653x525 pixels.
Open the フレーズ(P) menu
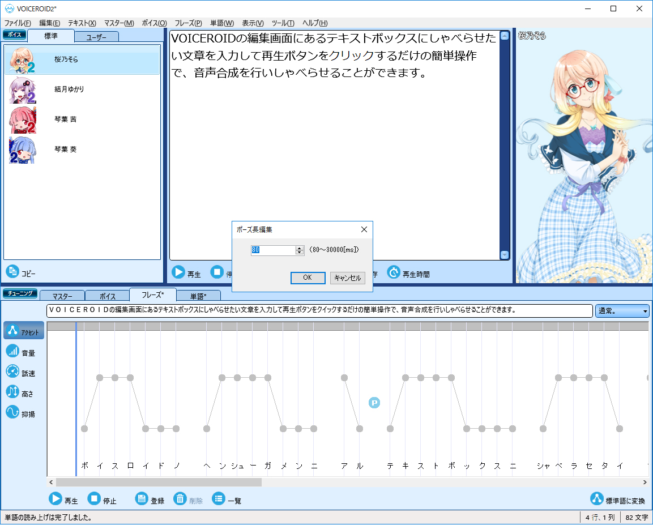(188, 23)
